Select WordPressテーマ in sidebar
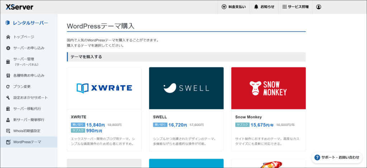 click(x=29, y=142)
